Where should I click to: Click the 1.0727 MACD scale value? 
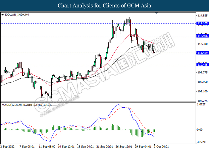201,104
